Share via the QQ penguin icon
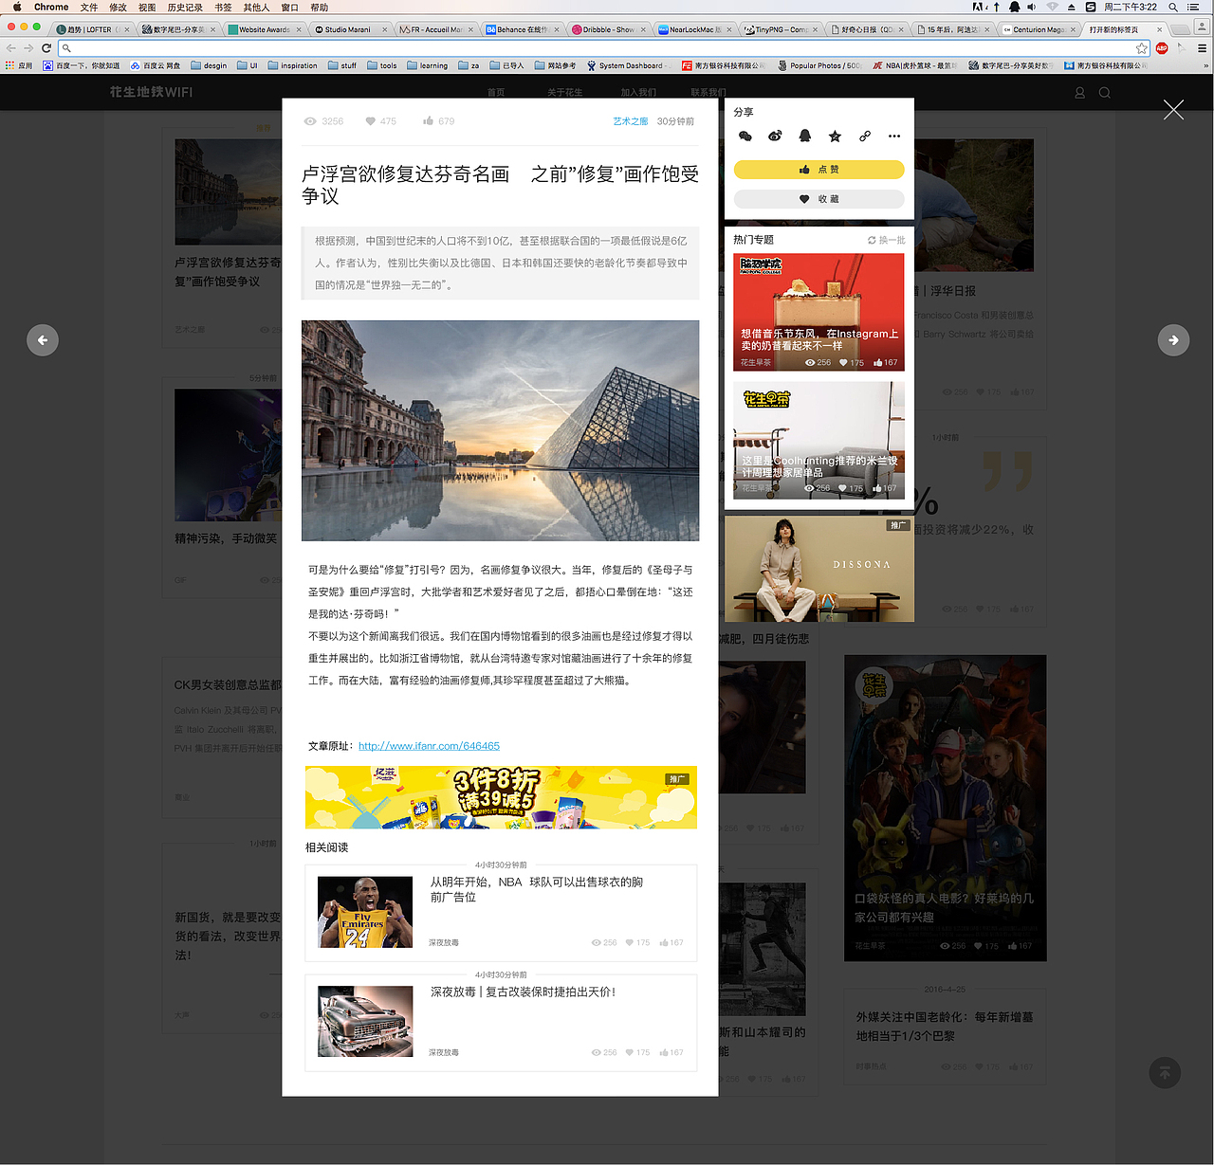Screen dimensions: 1214x1165 (805, 136)
